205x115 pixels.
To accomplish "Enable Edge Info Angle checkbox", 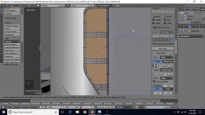I will 153,23.
